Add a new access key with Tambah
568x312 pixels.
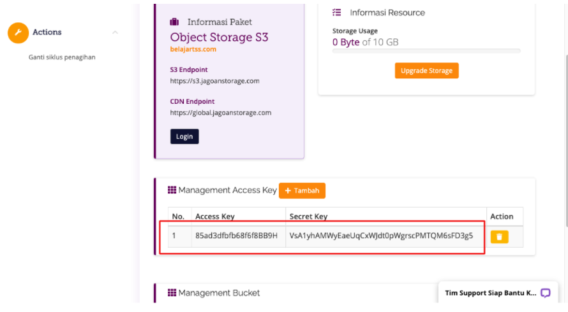pos(302,190)
